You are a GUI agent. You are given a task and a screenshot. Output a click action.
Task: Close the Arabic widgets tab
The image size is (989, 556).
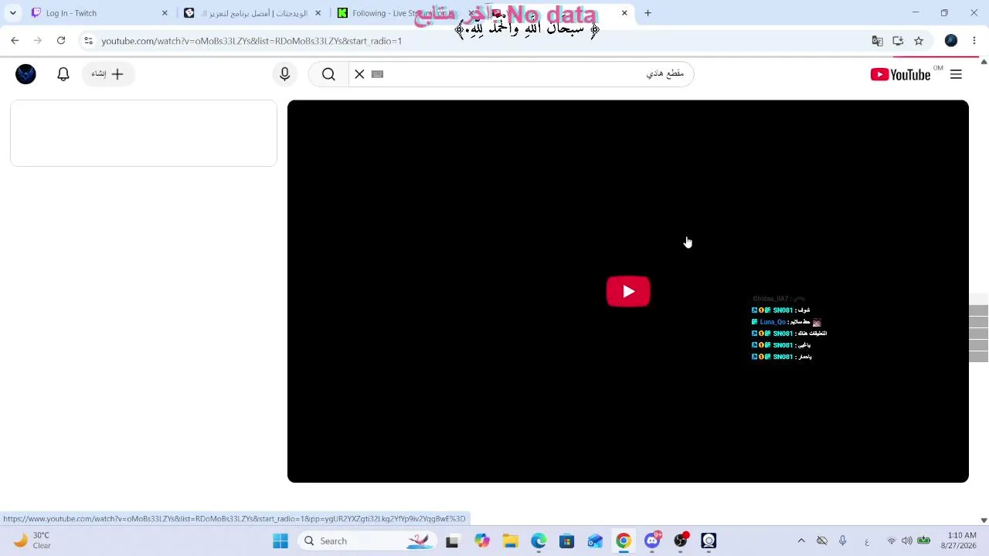(x=318, y=13)
